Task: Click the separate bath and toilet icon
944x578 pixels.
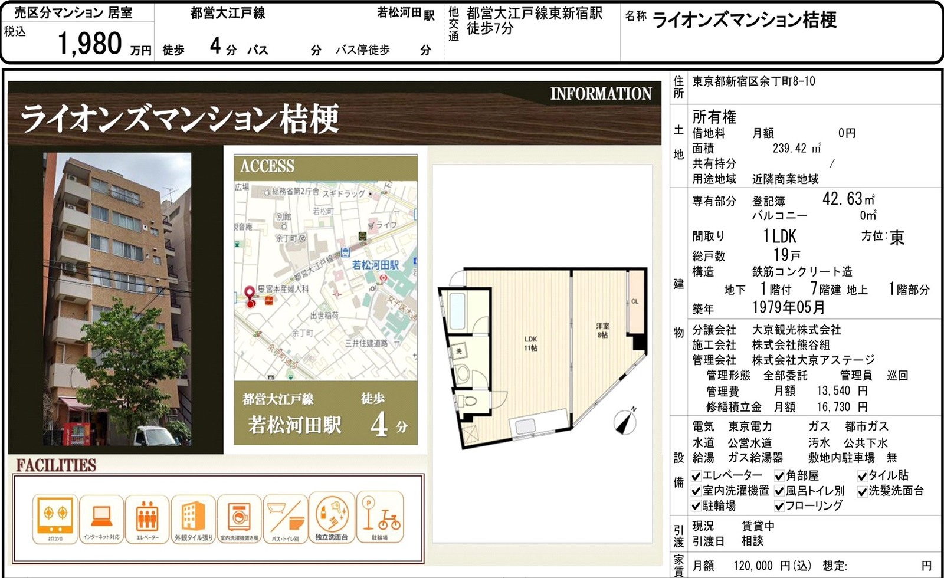Action: click(286, 518)
